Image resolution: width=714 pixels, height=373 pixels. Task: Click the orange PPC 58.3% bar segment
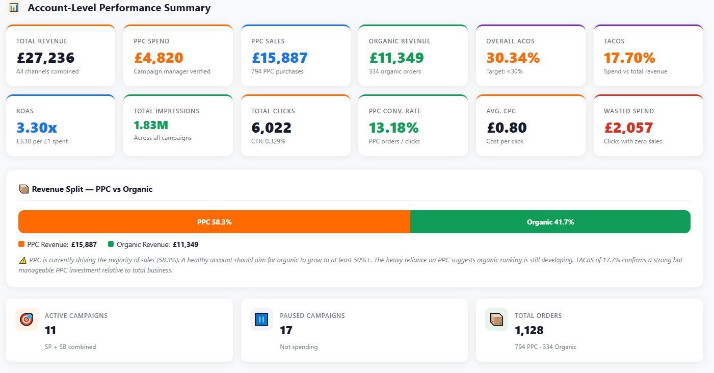pos(214,222)
